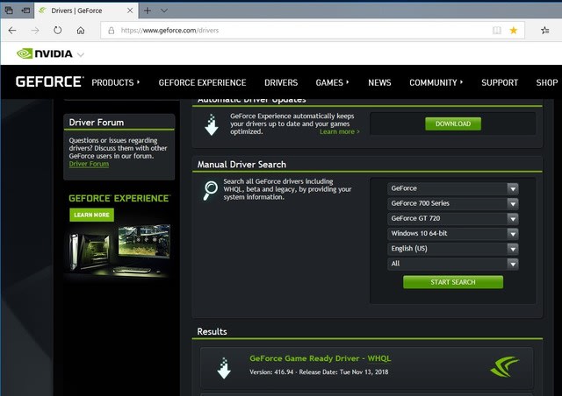Click the GEFORCE logo
Screen dimensions: 562x396
click(x=49, y=82)
